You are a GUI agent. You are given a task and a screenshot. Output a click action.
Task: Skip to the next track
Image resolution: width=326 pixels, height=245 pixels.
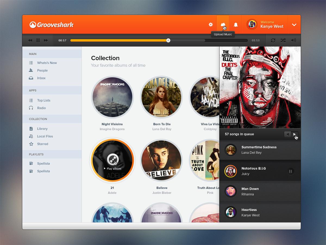(46, 41)
